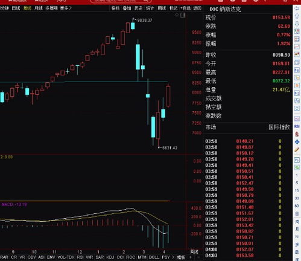Toggle 自选 favorite for this index
This screenshot has width=301, height=261.
pyautogui.click(x=185, y=8)
